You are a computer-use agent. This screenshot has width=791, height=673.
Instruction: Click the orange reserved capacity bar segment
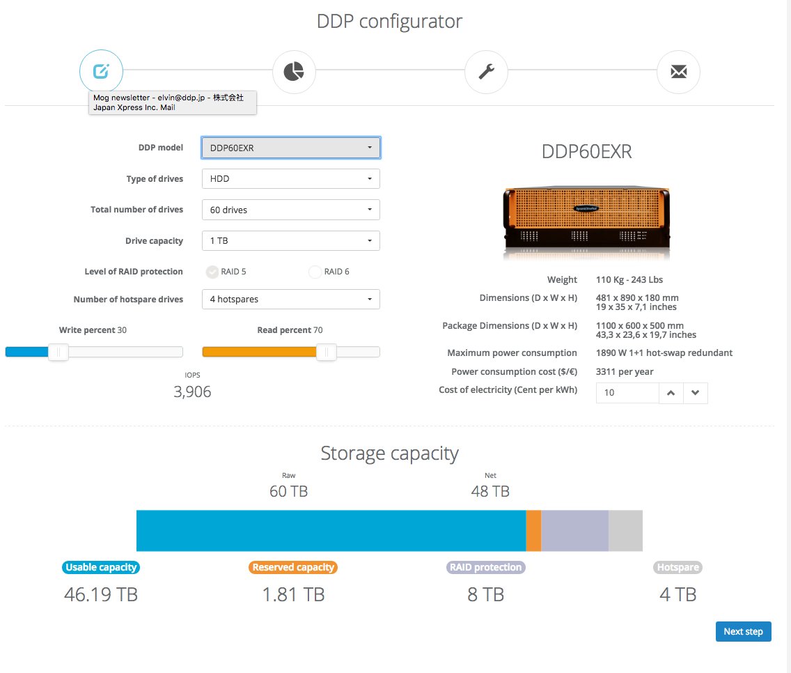tap(534, 531)
